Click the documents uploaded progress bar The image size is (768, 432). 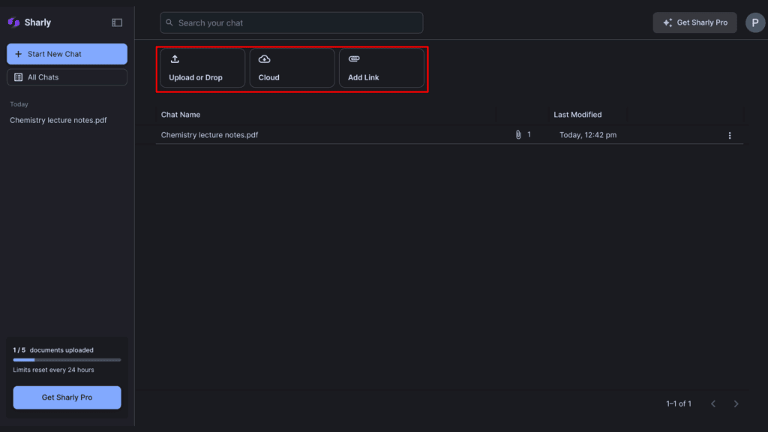pos(66,359)
